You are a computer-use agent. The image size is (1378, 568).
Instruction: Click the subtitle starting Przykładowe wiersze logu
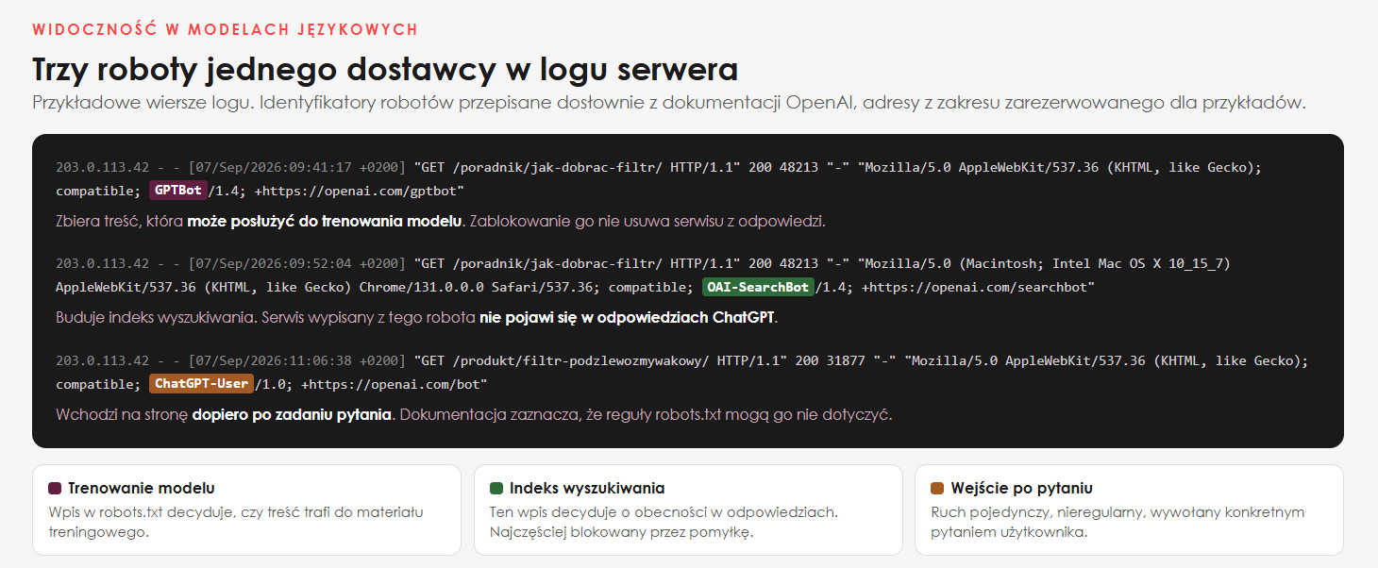669,103
